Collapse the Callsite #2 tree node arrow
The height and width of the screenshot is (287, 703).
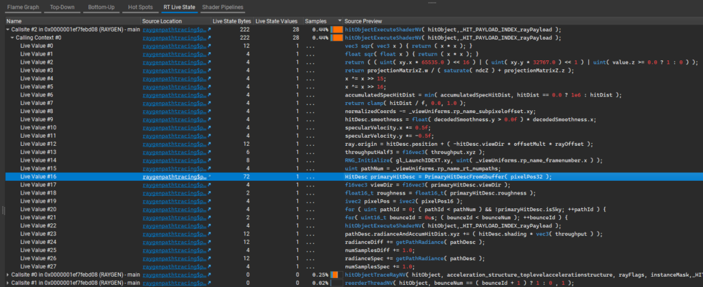(8, 29)
